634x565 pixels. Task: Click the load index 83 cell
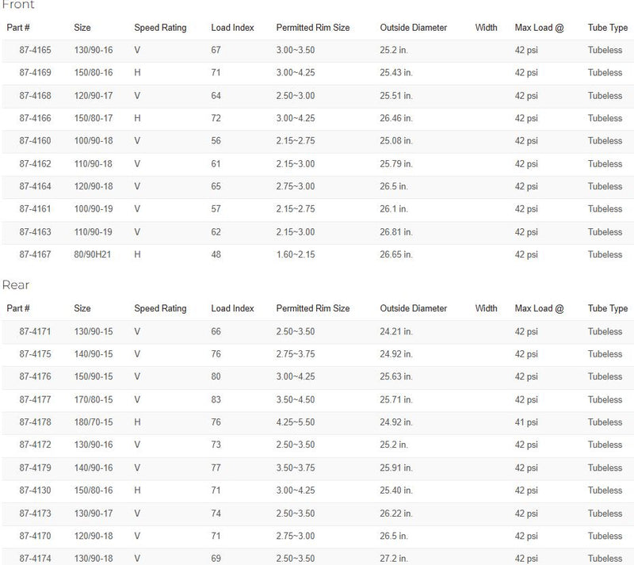pyautogui.click(x=216, y=400)
